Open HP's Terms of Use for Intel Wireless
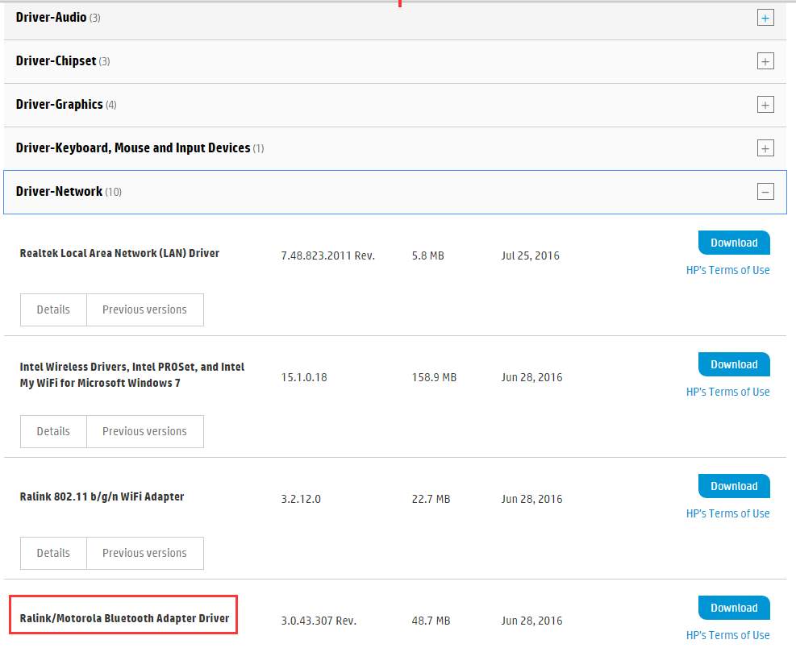 727,392
